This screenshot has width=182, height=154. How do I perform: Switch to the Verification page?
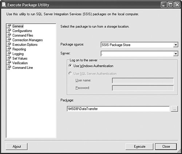20,63
